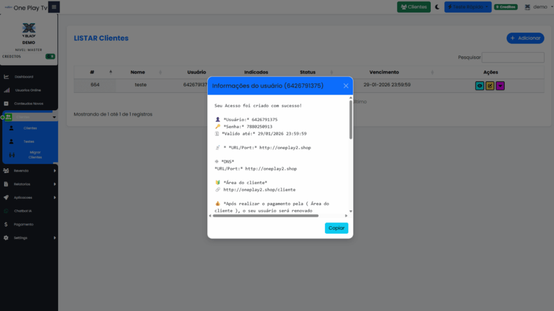Screen dimensions: 554x311
Task: Click the dialog scrollbar down arrow
Action: coord(351,212)
